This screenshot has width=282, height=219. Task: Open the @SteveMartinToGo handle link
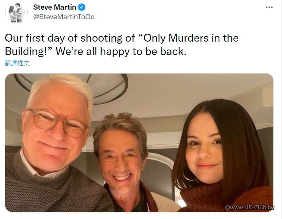tap(64, 17)
